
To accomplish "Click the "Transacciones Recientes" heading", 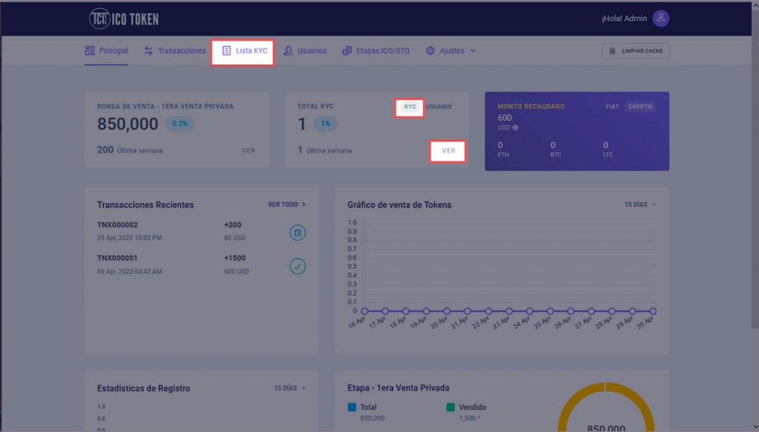I will point(145,205).
